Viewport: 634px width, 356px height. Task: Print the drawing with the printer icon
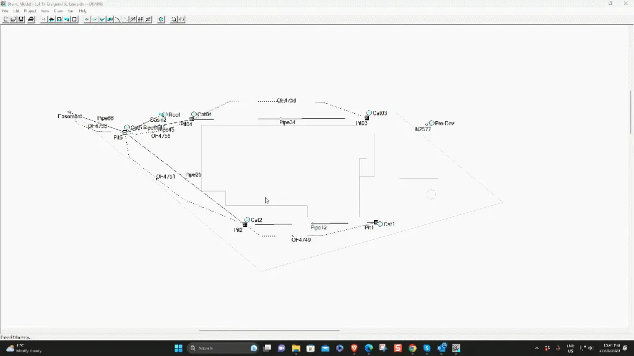[x=31, y=19]
